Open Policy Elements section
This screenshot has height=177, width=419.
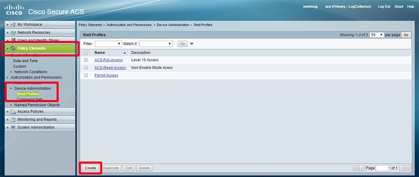[x=40, y=48]
